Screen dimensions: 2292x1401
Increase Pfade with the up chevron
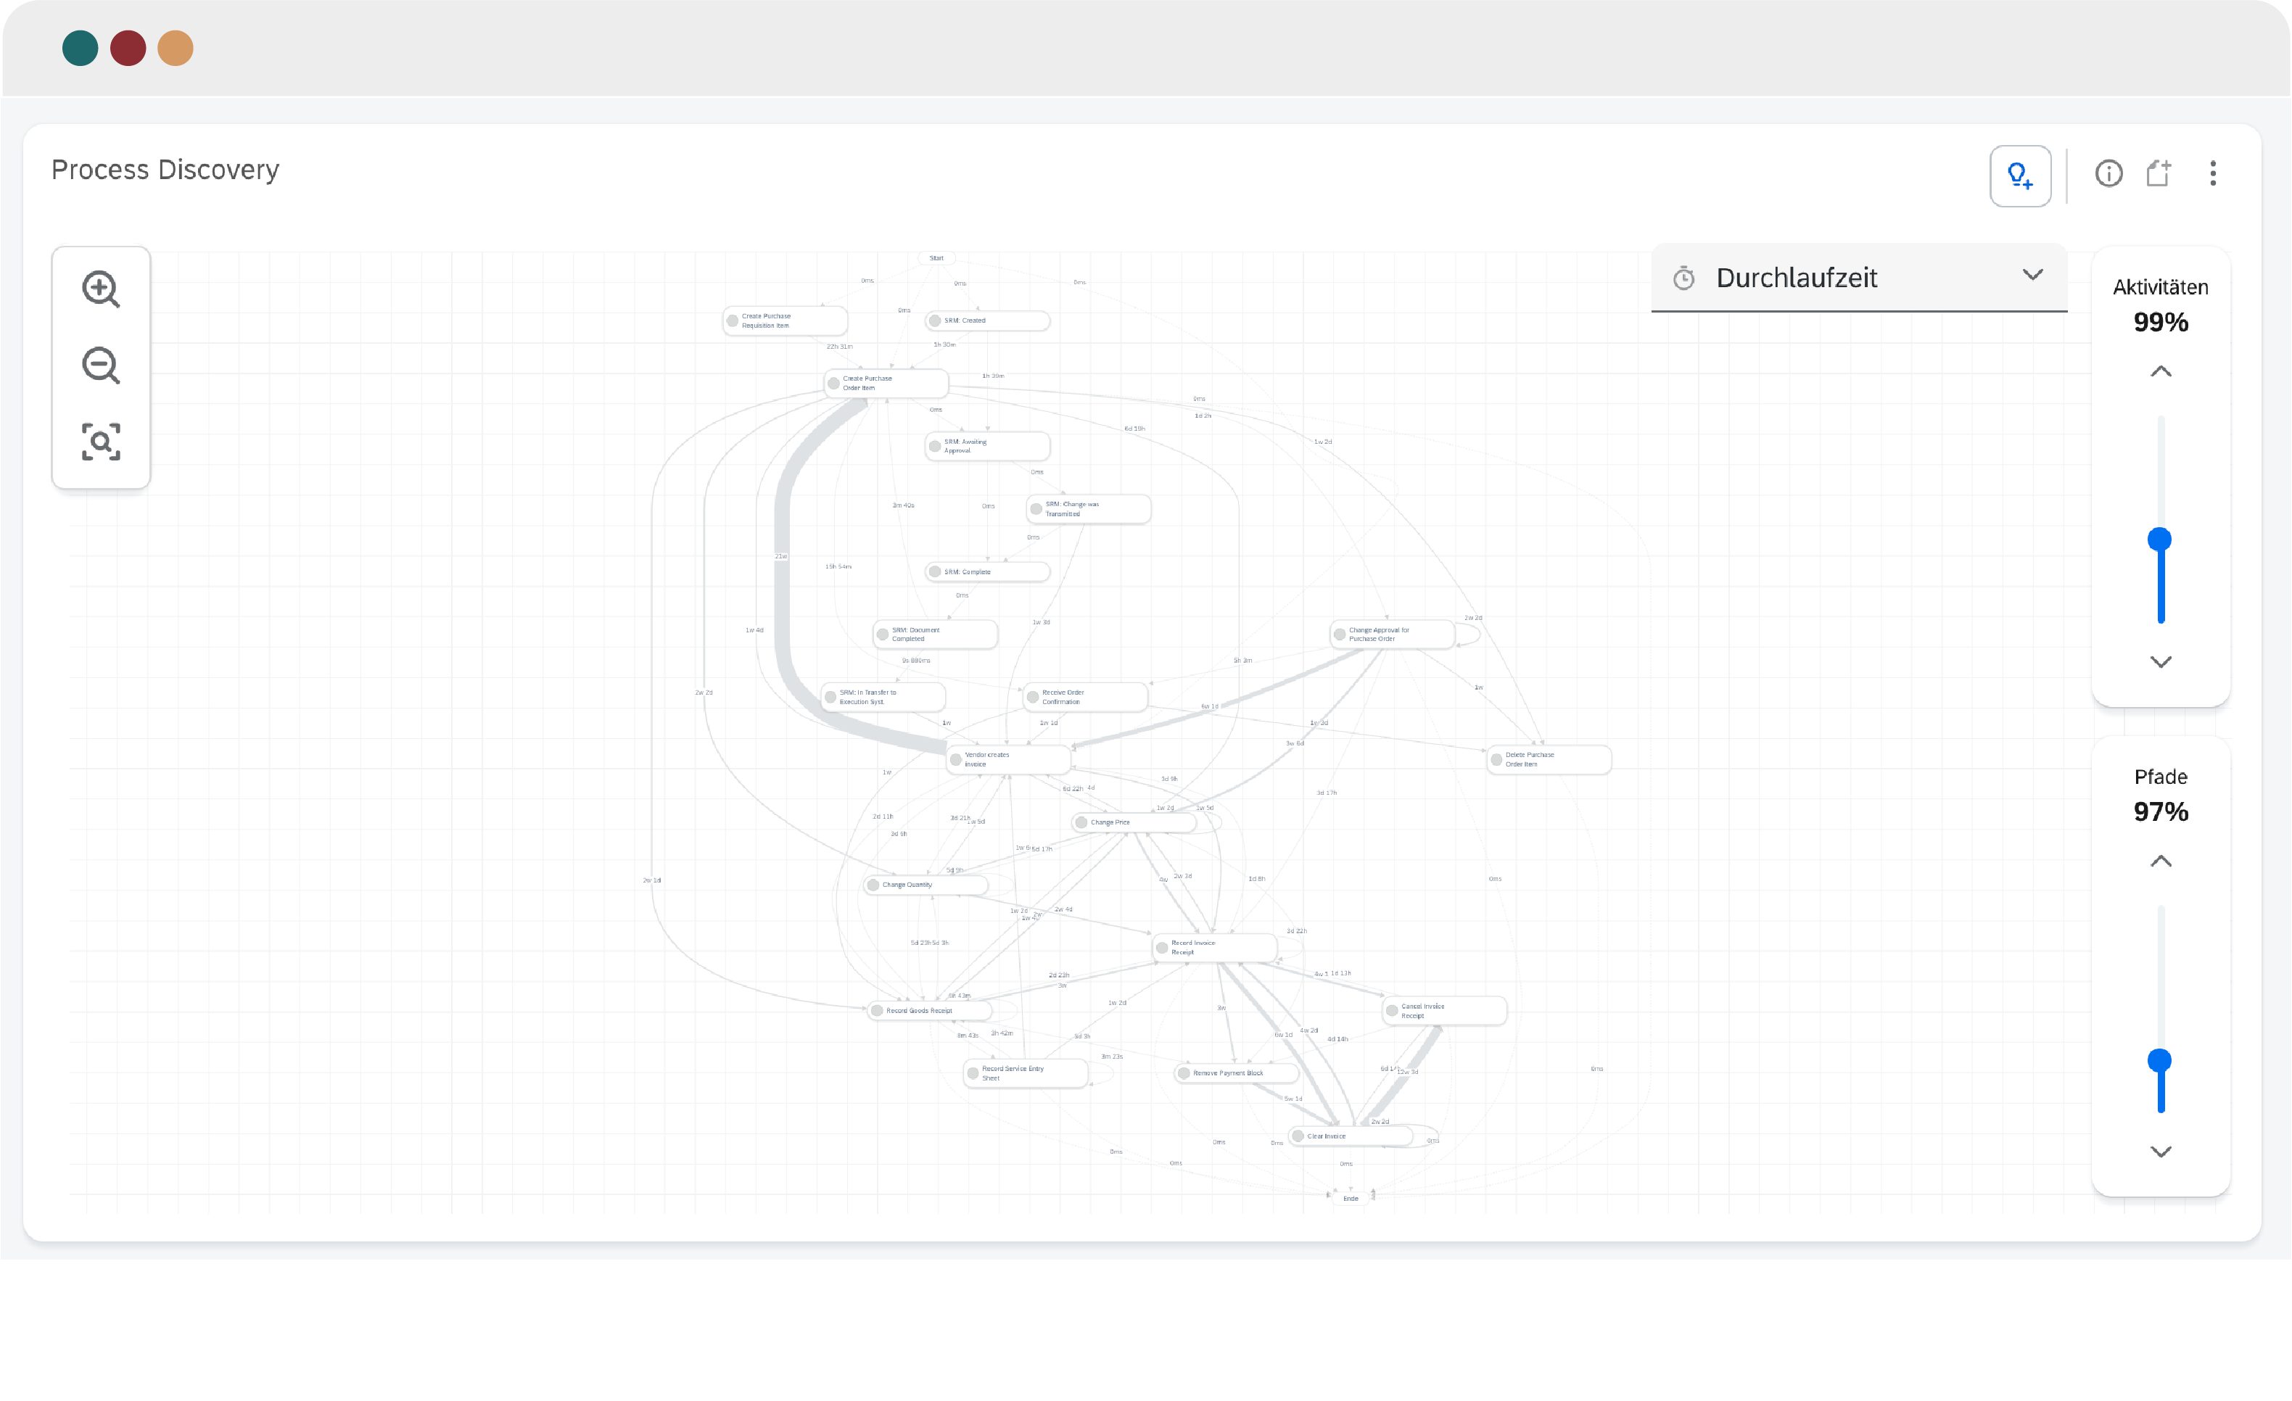point(2160,861)
